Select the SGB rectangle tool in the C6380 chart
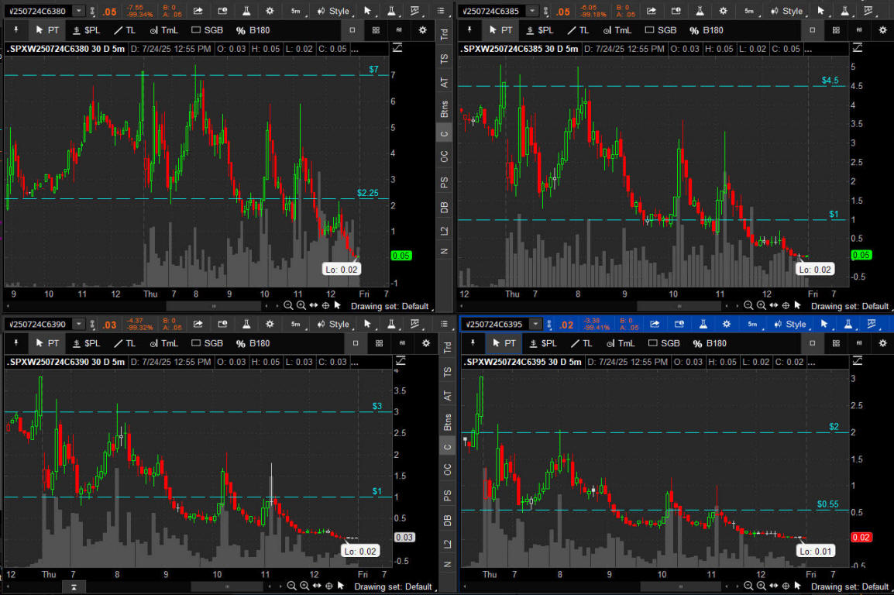Screen dimensions: 894x595 (207, 29)
